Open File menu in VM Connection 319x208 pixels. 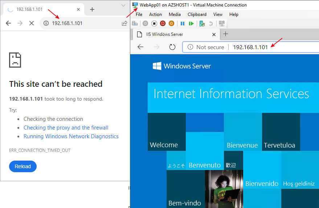[x=139, y=14]
